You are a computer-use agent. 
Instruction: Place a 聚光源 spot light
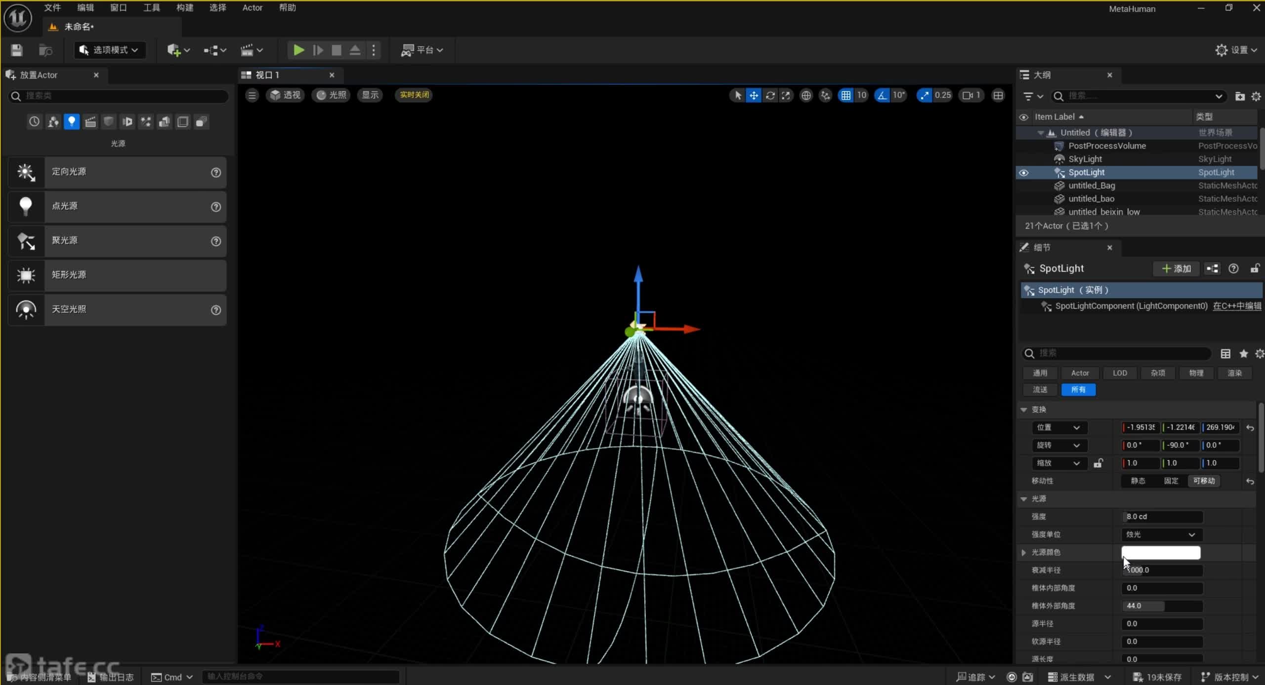point(117,241)
